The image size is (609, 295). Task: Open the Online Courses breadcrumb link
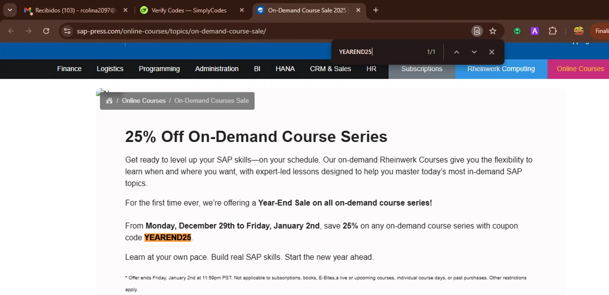point(144,101)
